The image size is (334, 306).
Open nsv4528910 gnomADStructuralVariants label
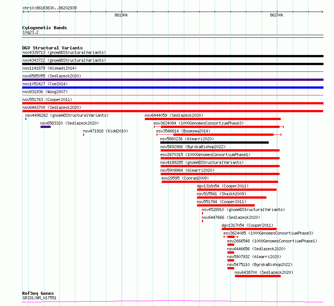243,209
